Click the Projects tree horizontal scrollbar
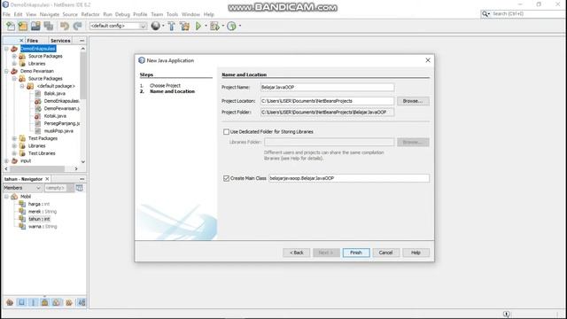This screenshot has height=319, width=567. 37,168
